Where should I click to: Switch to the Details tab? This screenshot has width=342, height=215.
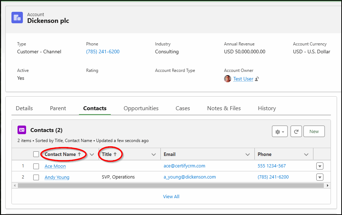(x=24, y=108)
